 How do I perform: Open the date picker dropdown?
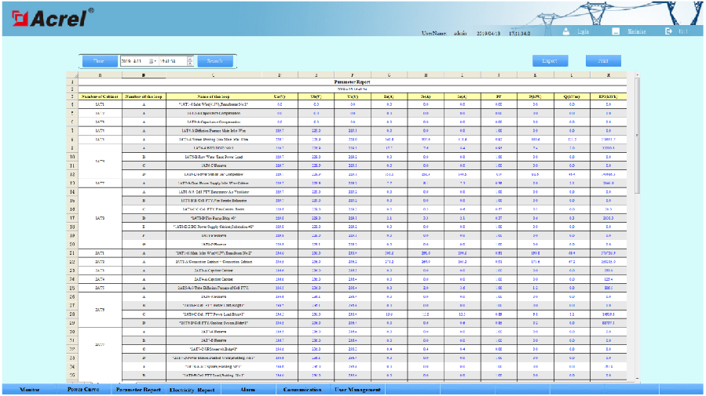[x=152, y=60]
